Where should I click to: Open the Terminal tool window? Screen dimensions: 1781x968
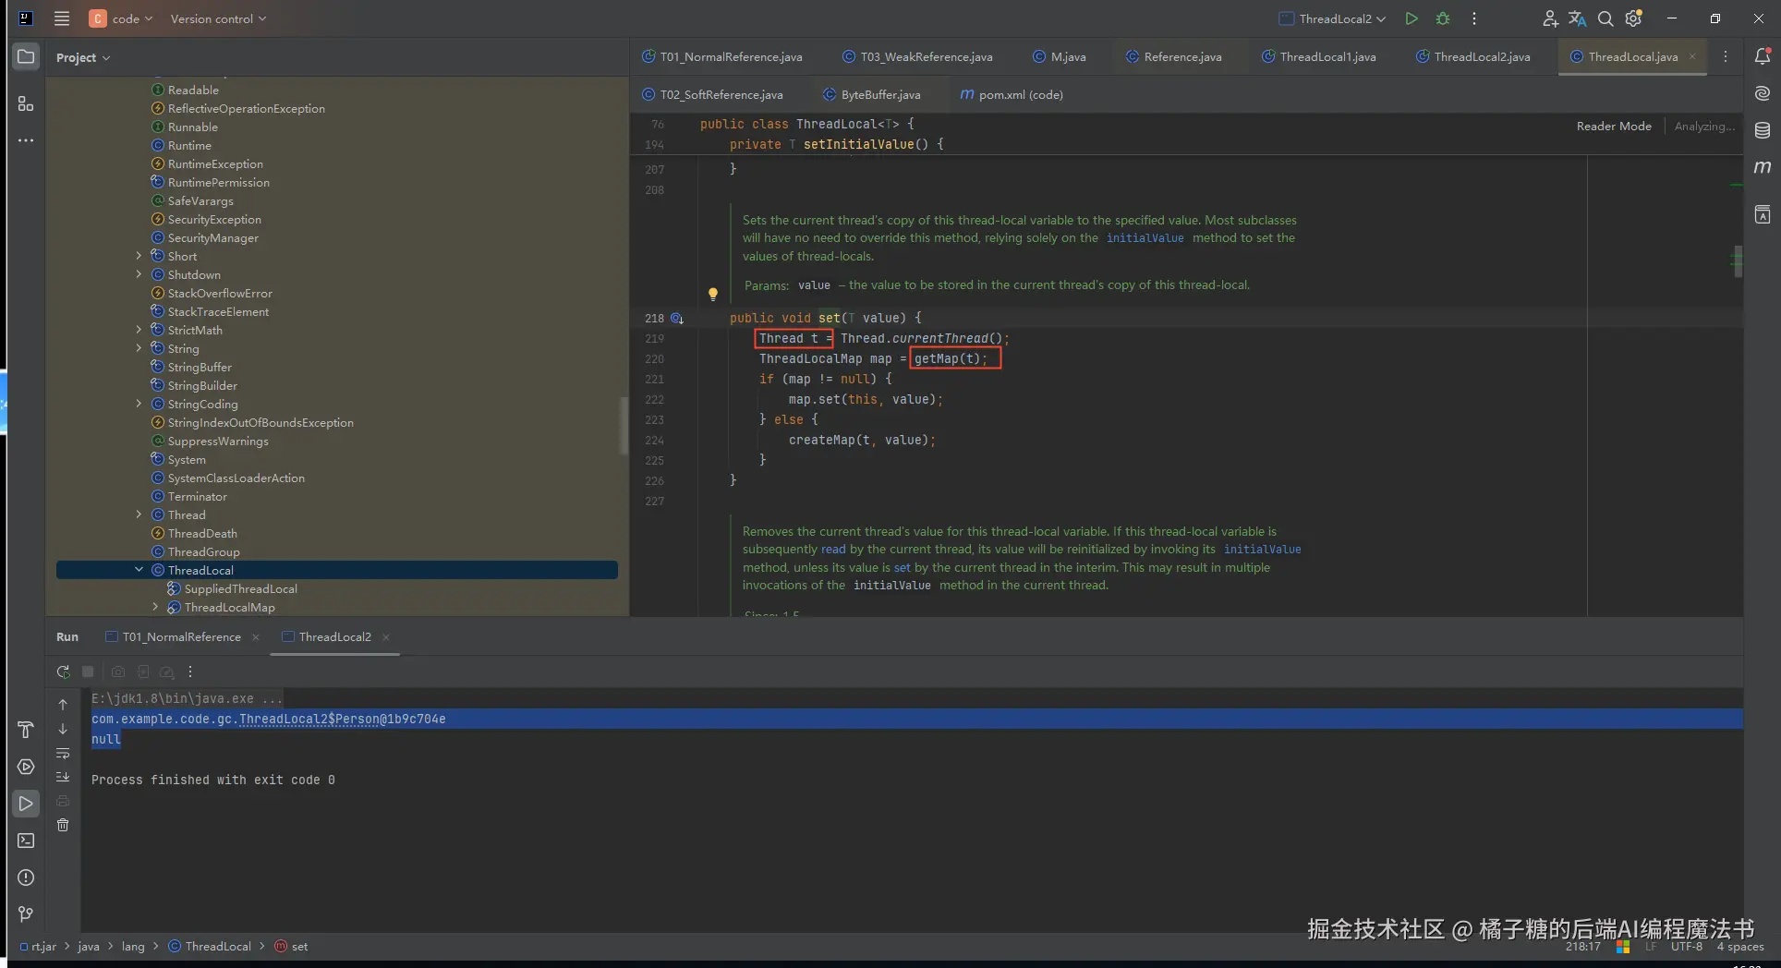pos(26,841)
